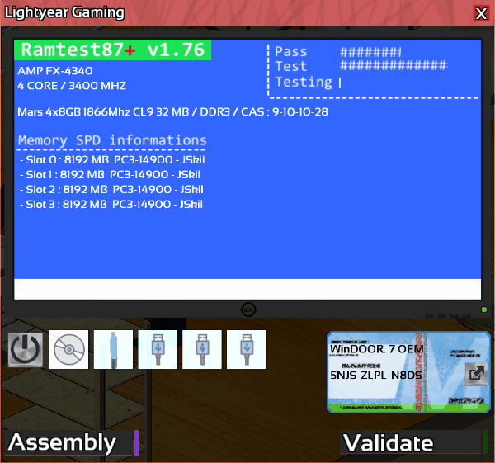
Task: Click the CD disc drive icon
Action: 69,350
